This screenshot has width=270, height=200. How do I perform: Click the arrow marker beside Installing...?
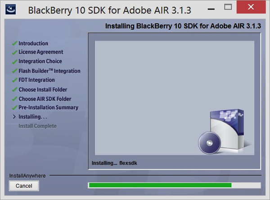click(14, 117)
